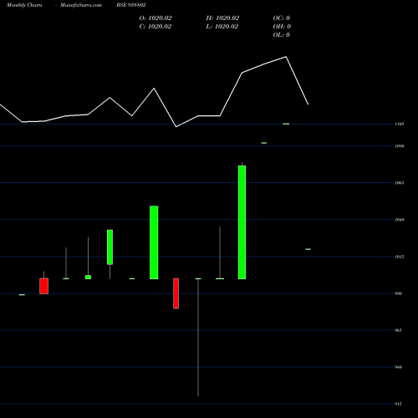Click the 'MunafaSutra.com' watermark label in the header
The height and width of the screenshot is (418, 418).
click(x=81, y=5)
